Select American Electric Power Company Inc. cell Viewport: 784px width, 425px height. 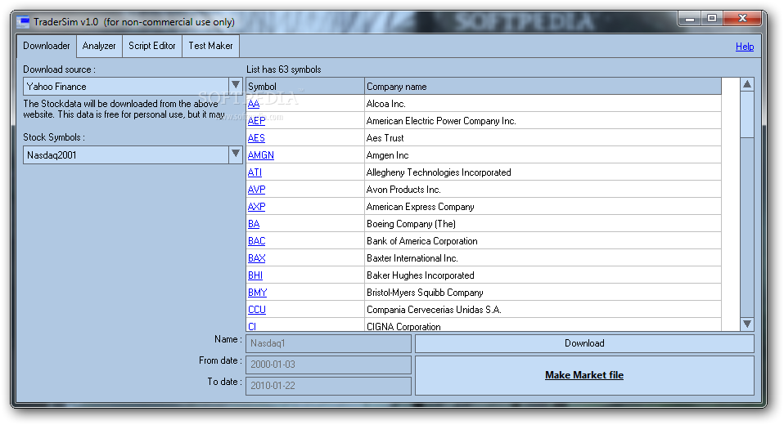tap(543, 121)
